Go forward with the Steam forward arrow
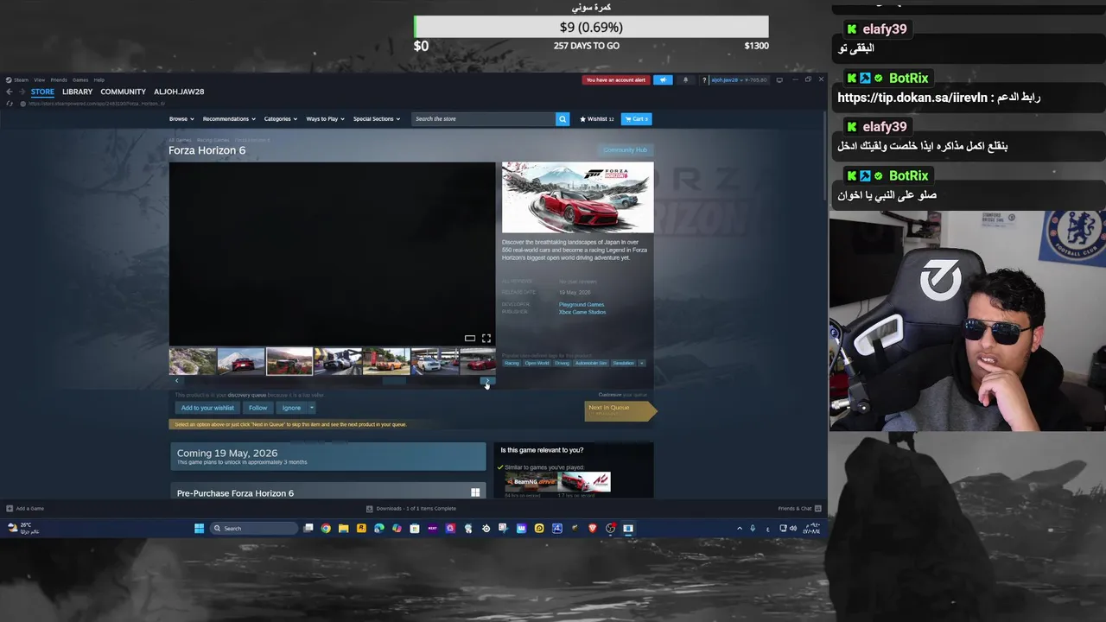The height and width of the screenshot is (622, 1106). (22, 92)
